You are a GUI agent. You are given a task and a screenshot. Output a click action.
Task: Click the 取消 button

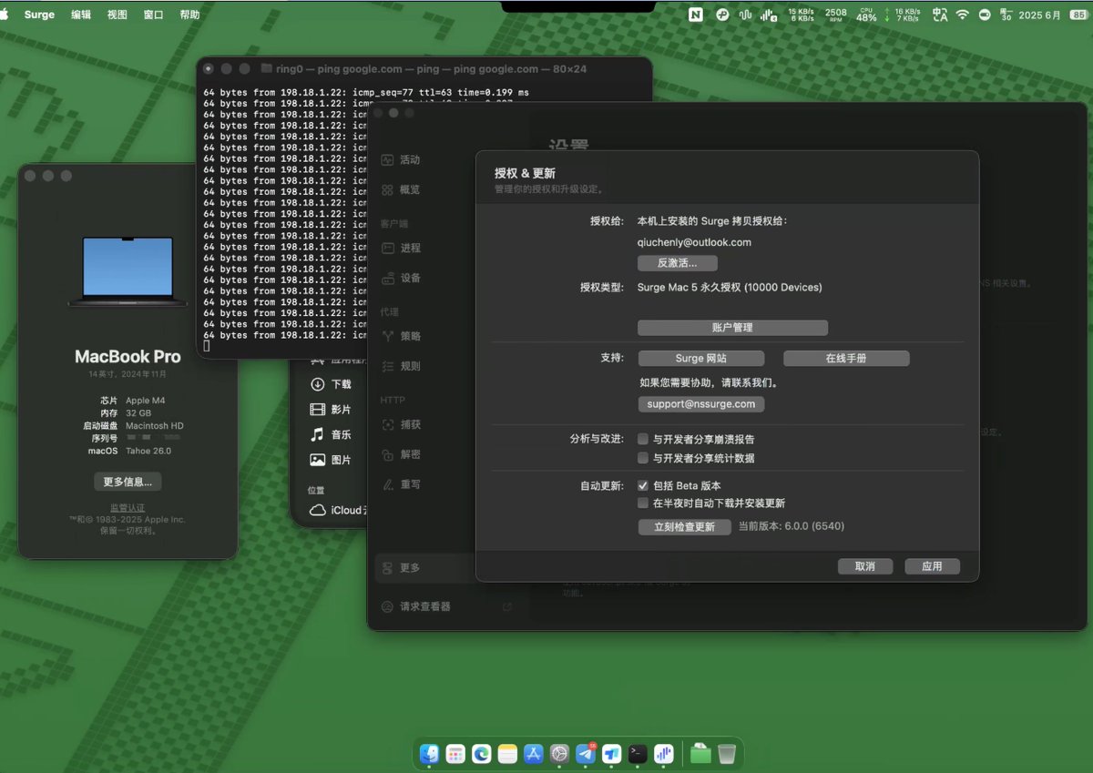pyautogui.click(x=865, y=566)
